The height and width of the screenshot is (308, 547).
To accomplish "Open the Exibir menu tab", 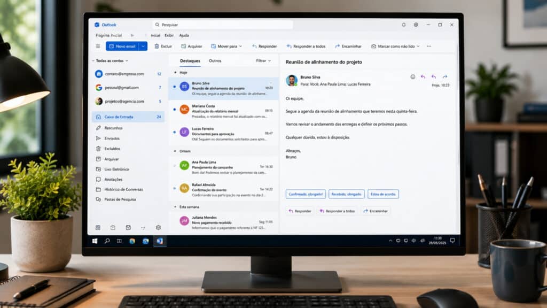I will click(x=169, y=35).
